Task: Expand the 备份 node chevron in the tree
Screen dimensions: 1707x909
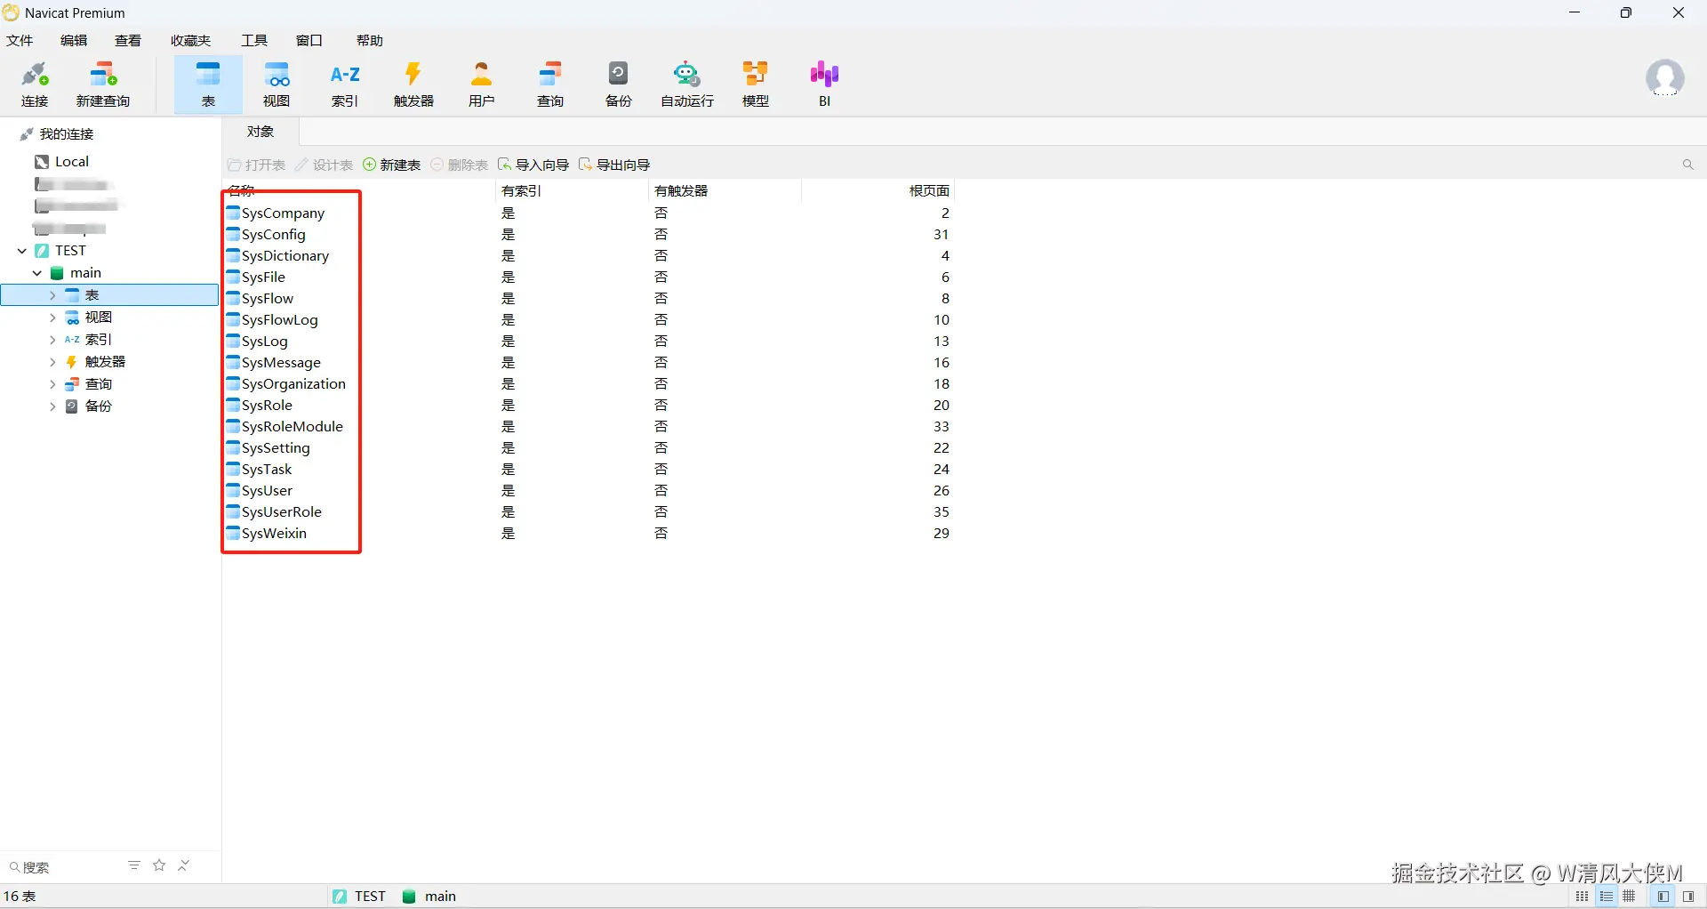Action: coord(52,406)
